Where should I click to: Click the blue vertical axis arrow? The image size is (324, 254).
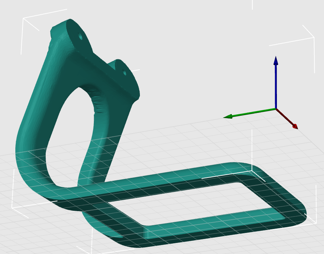pyautogui.click(x=276, y=82)
